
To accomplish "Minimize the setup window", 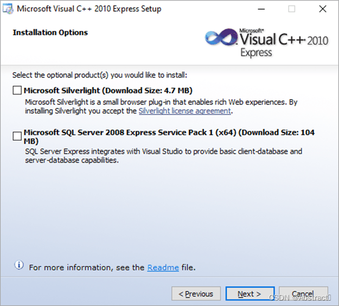I will 261,9.
